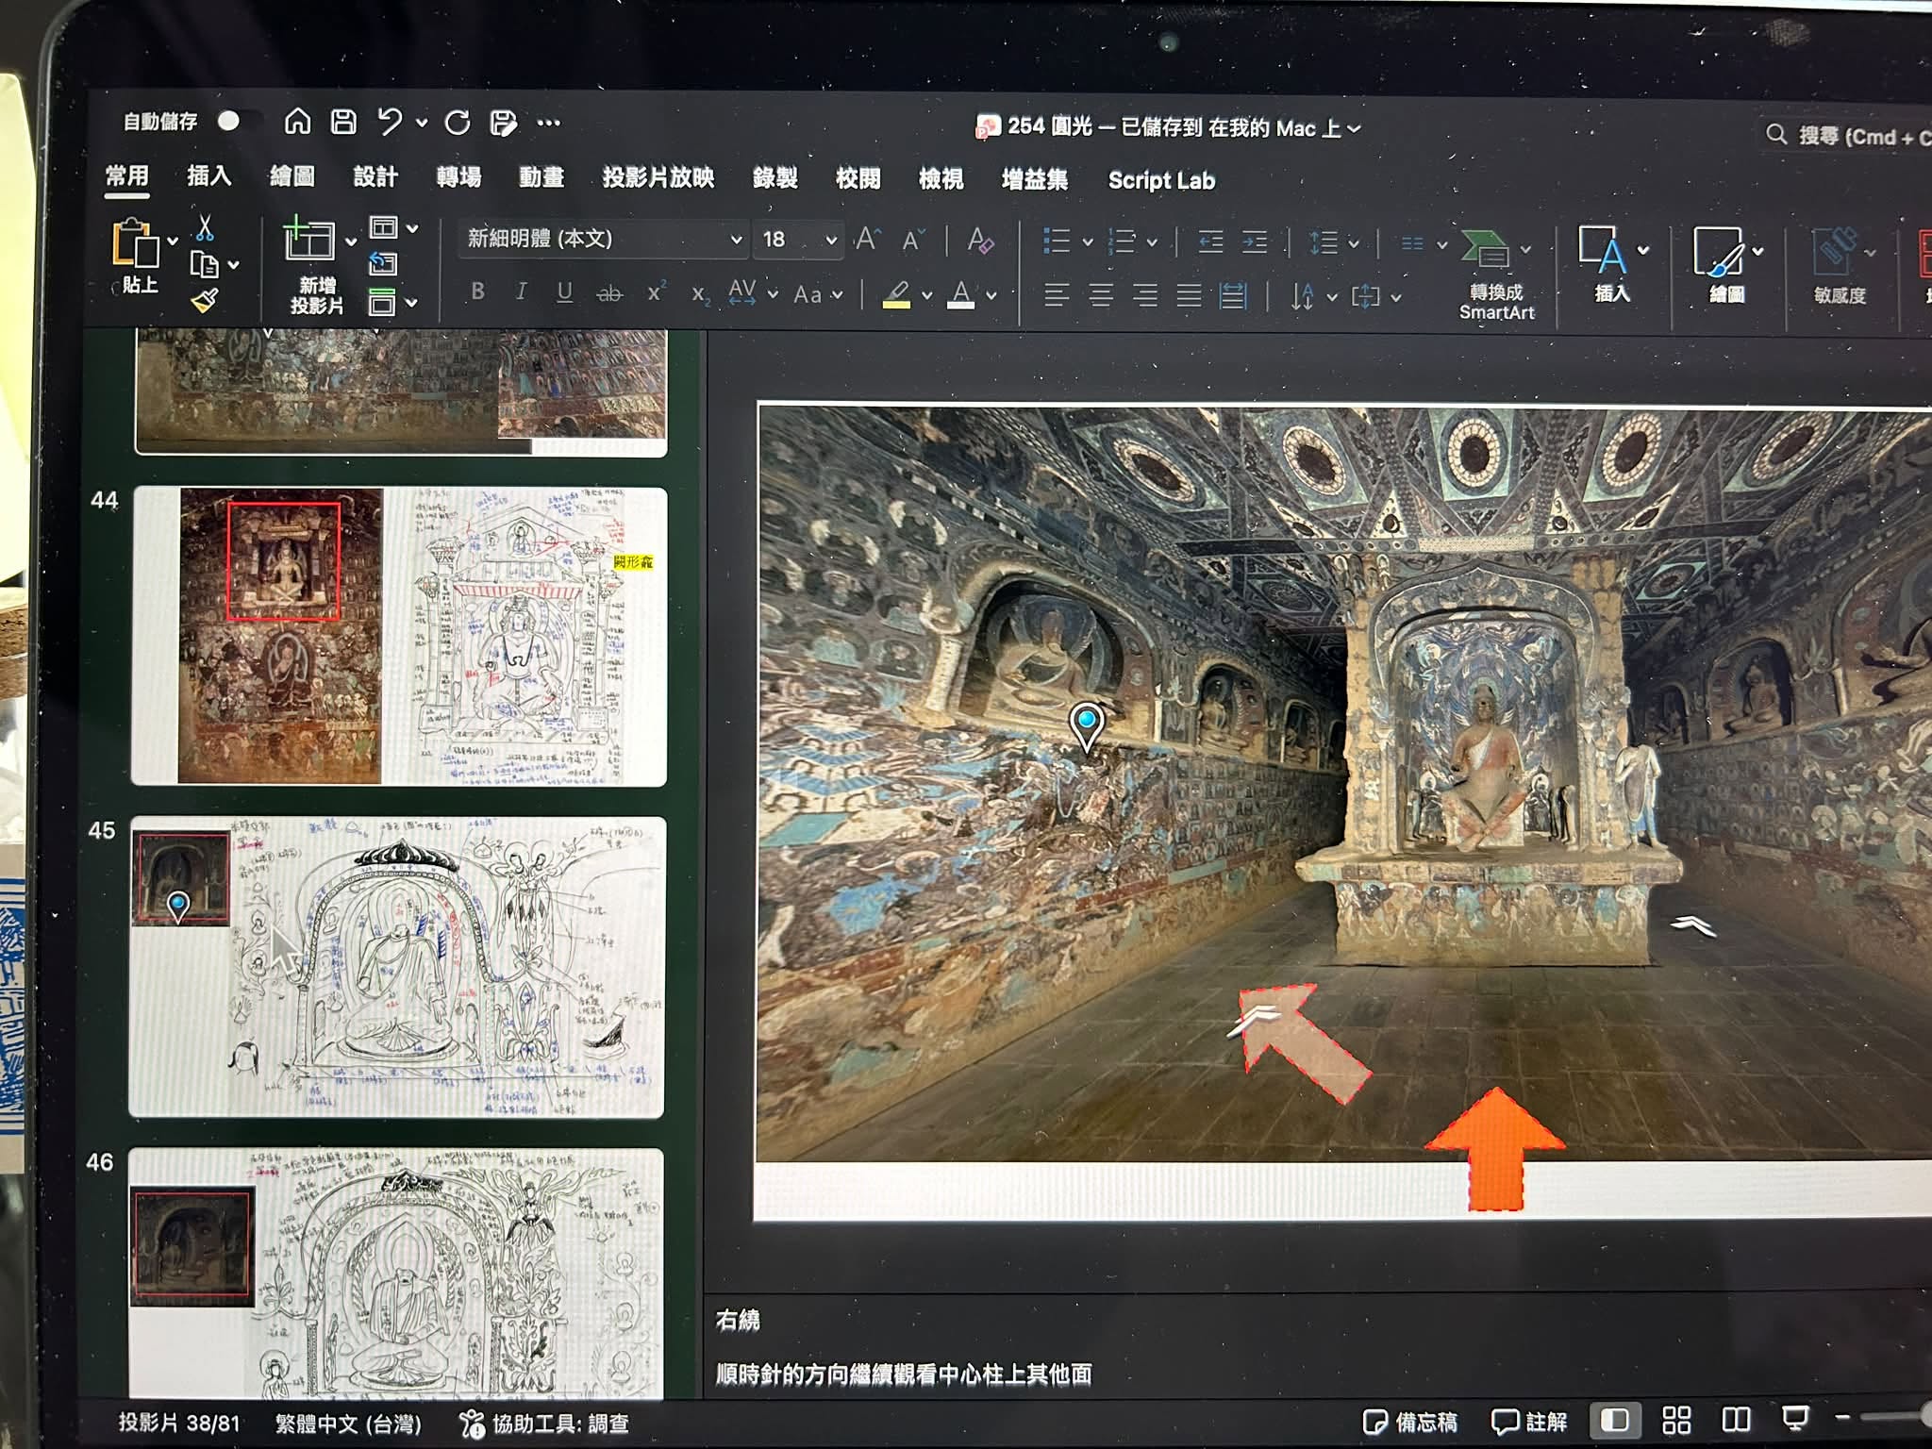Center the paragraph text
1932x1449 pixels.
point(1100,295)
